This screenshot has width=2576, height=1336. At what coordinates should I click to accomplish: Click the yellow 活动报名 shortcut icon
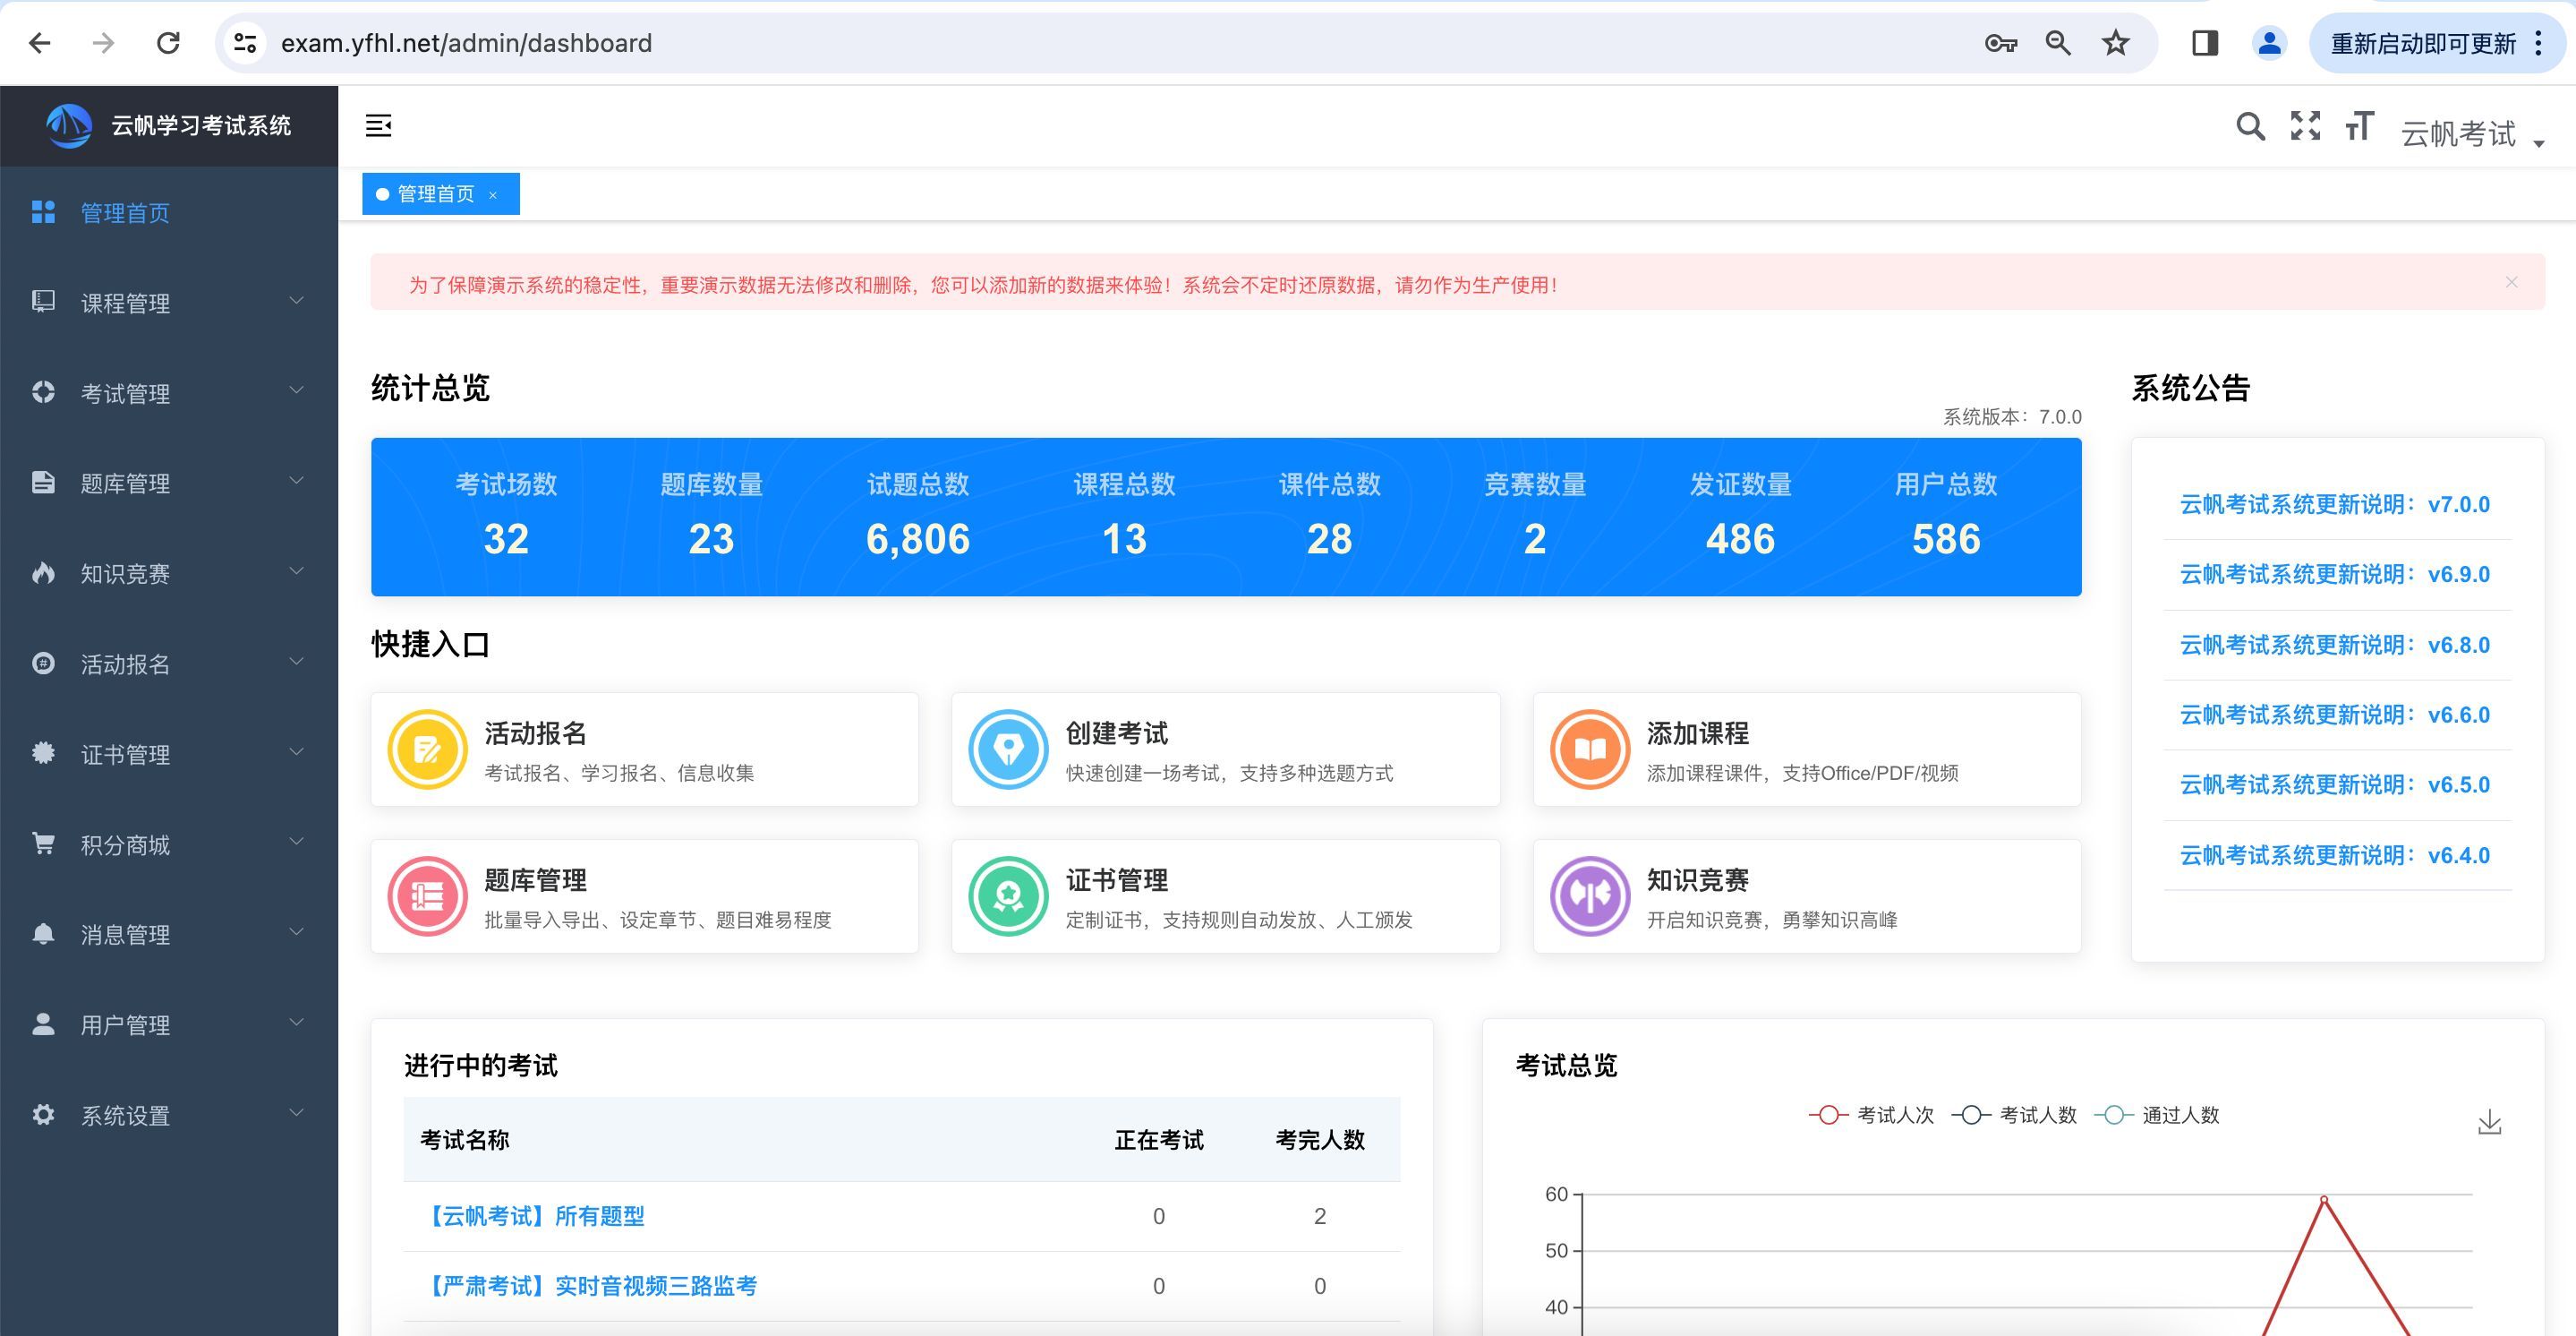coord(427,749)
